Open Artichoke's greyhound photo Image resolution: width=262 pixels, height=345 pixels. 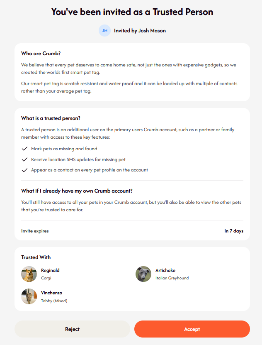pyautogui.click(x=143, y=274)
